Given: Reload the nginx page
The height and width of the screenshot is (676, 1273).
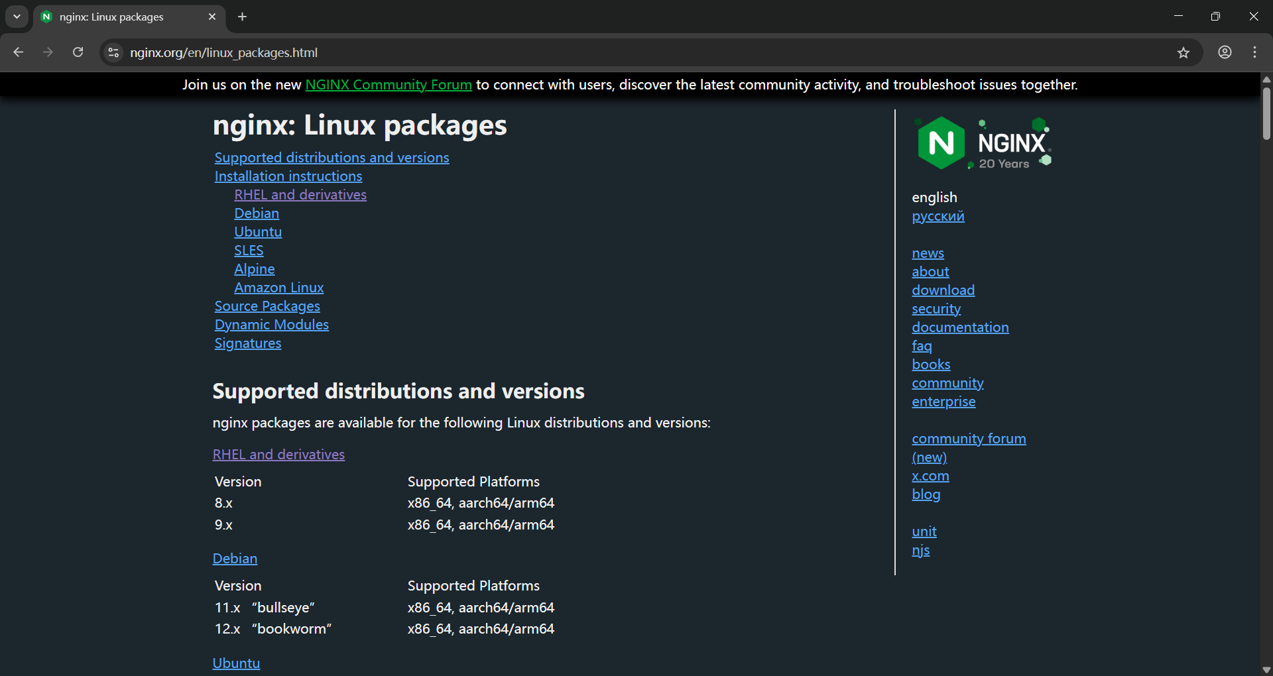Looking at the screenshot, I should (x=78, y=52).
